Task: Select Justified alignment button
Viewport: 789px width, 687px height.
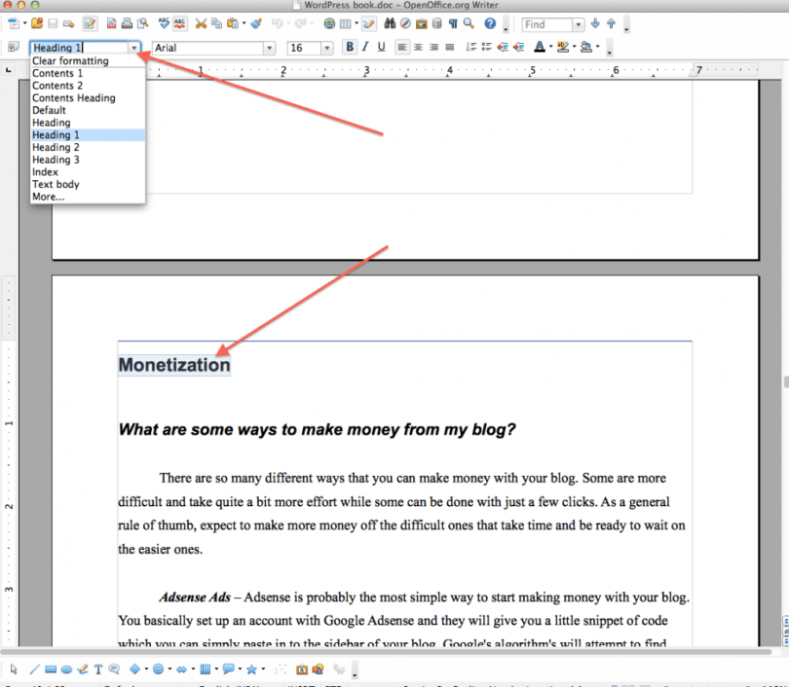Action: click(x=450, y=48)
